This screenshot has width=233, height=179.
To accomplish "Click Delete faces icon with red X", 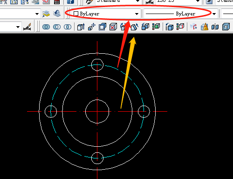I will (113, 27).
